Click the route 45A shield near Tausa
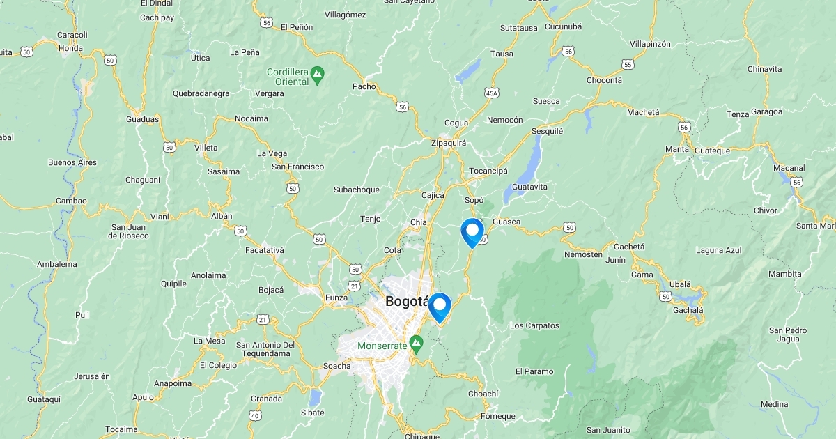Viewport: 836px width, 439px height. click(493, 92)
